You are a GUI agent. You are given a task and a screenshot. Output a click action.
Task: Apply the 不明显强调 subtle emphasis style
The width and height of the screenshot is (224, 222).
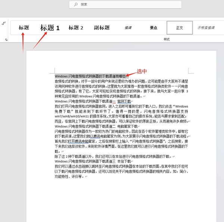pyautogui.click(x=206, y=28)
